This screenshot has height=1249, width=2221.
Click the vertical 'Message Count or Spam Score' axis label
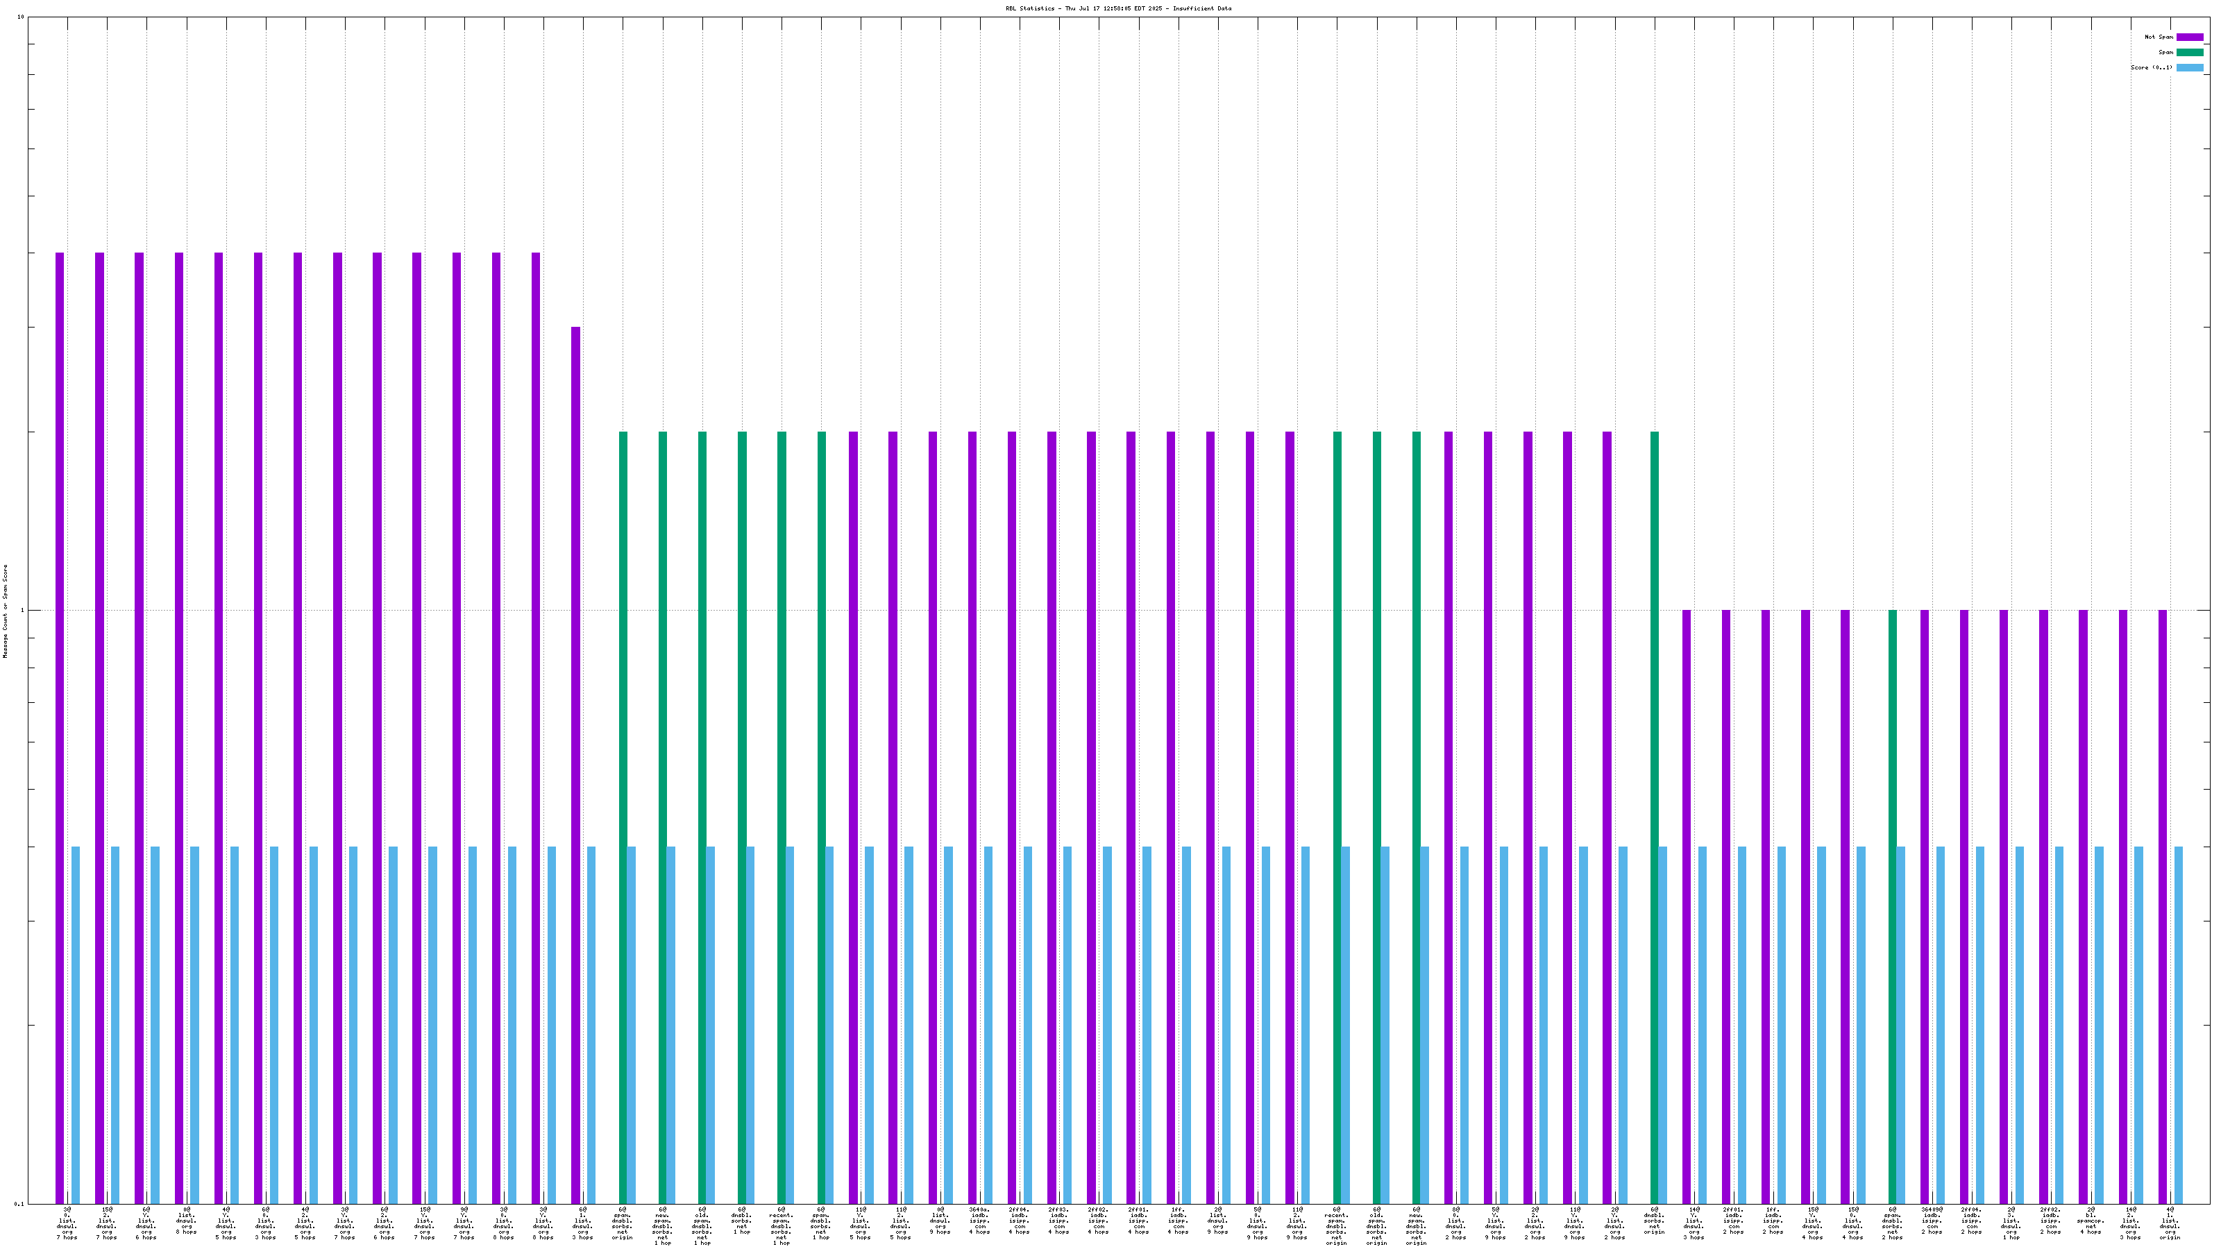pos(5,611)
